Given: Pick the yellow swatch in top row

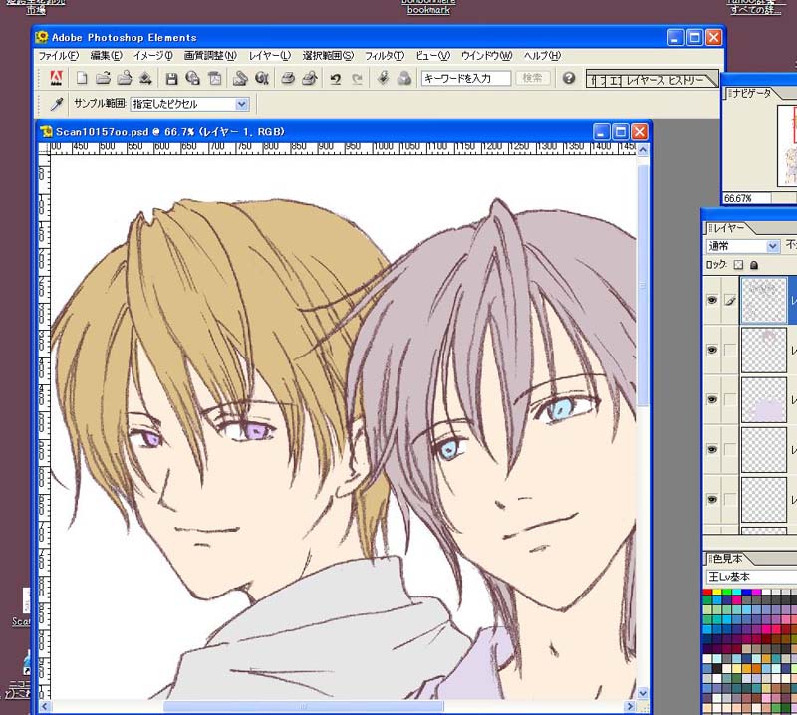Looking at the screenshot, I should point(716,593).
